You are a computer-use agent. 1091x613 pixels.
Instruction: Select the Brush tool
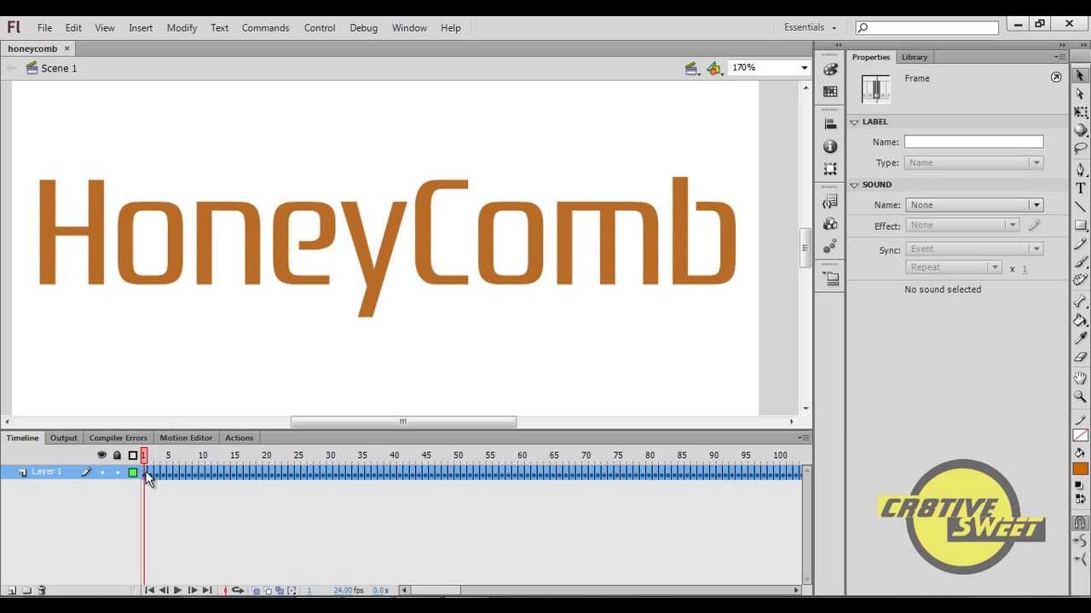(x=1080, y=262)
